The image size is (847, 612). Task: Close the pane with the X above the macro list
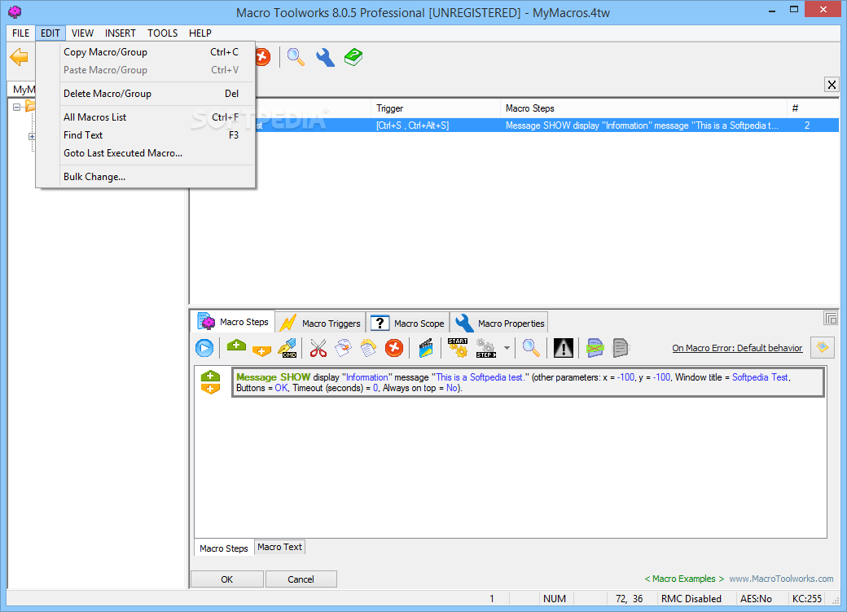(832, 84)
